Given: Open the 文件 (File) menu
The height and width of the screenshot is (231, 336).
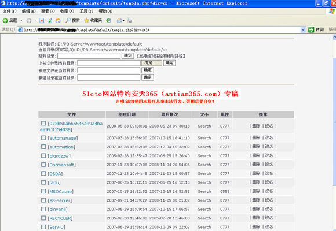Looking at the screenshot, I should (9, 11).
